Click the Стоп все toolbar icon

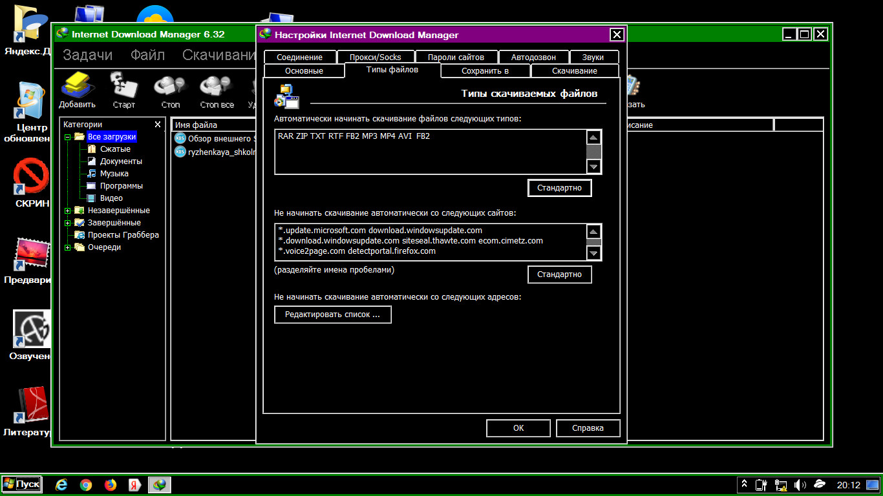[217, 90]
